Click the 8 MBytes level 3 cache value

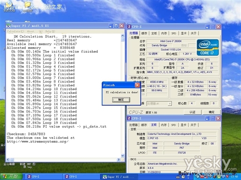[195, 95]
